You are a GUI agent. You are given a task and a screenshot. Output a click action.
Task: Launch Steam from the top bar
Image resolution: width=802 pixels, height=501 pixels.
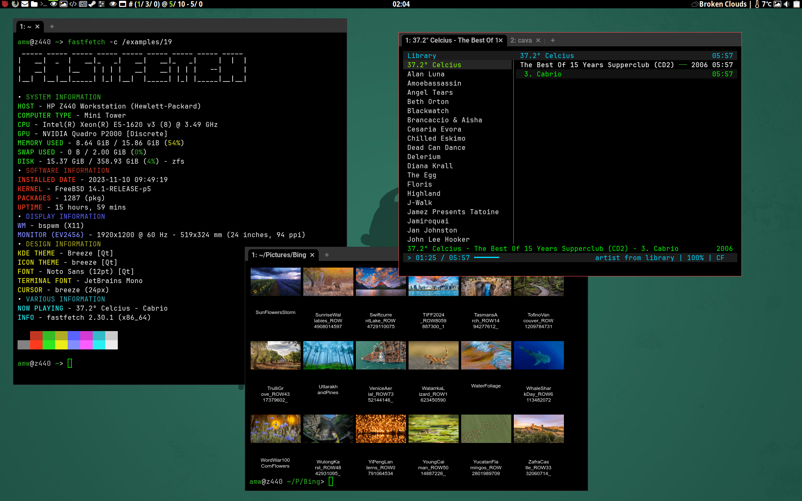coord(92,4)
